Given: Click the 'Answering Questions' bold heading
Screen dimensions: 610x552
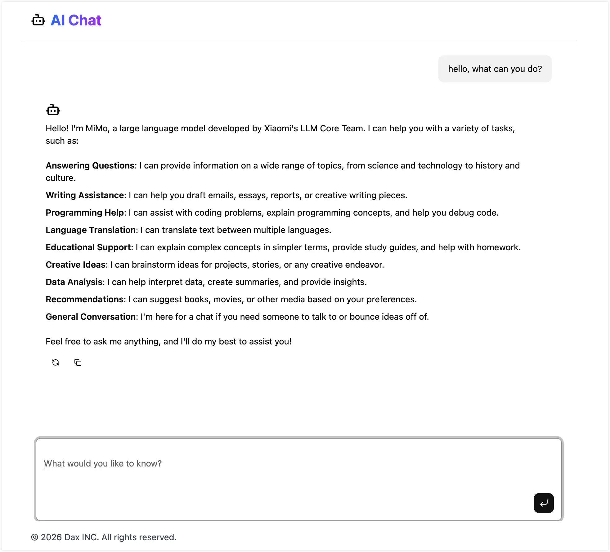Looking at the screenshot, I should [90, 165].
